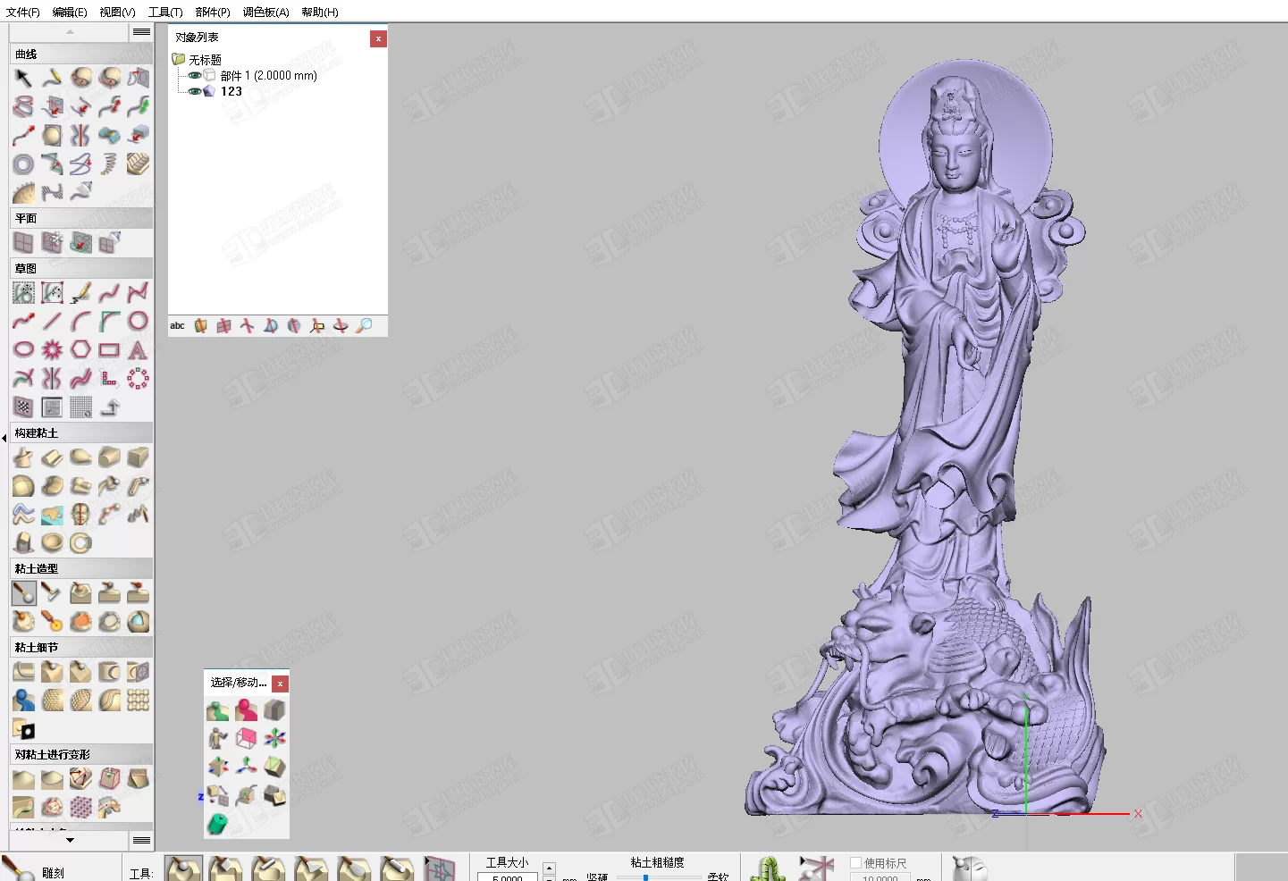
Task: Click the 曲线 section header
Action: pos(81,55)
